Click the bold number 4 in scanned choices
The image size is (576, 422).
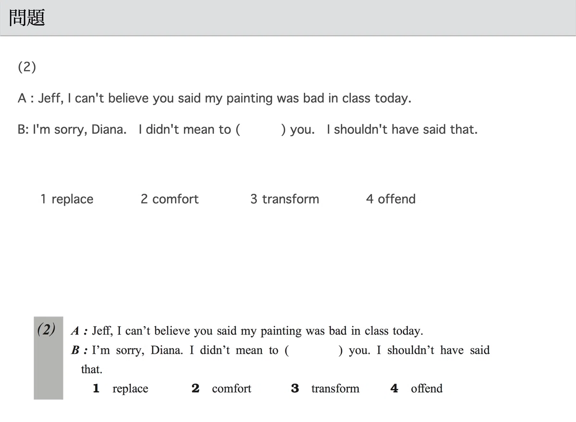point(394,388)
